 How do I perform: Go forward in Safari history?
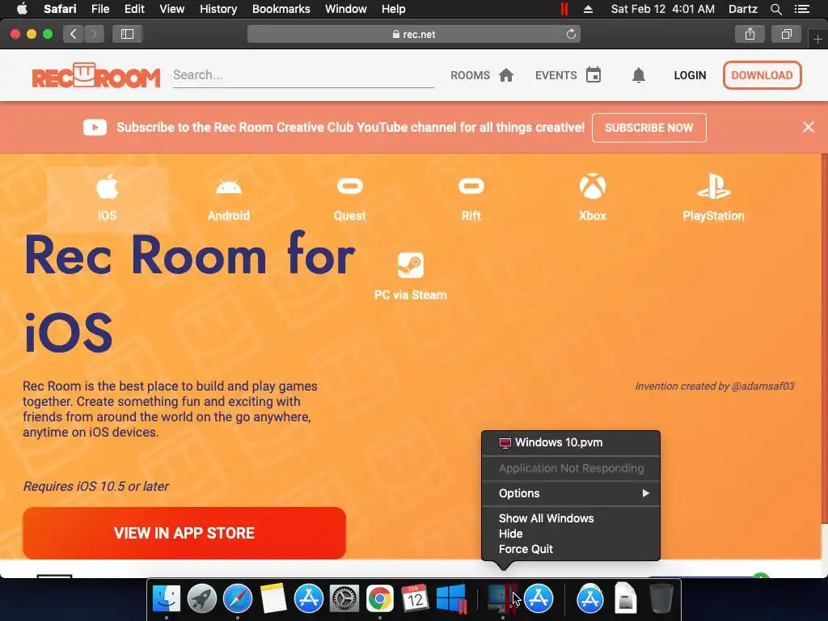coord(94,34)
